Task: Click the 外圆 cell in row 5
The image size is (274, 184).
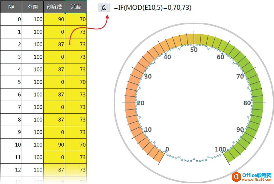Action: coord(33,82)
